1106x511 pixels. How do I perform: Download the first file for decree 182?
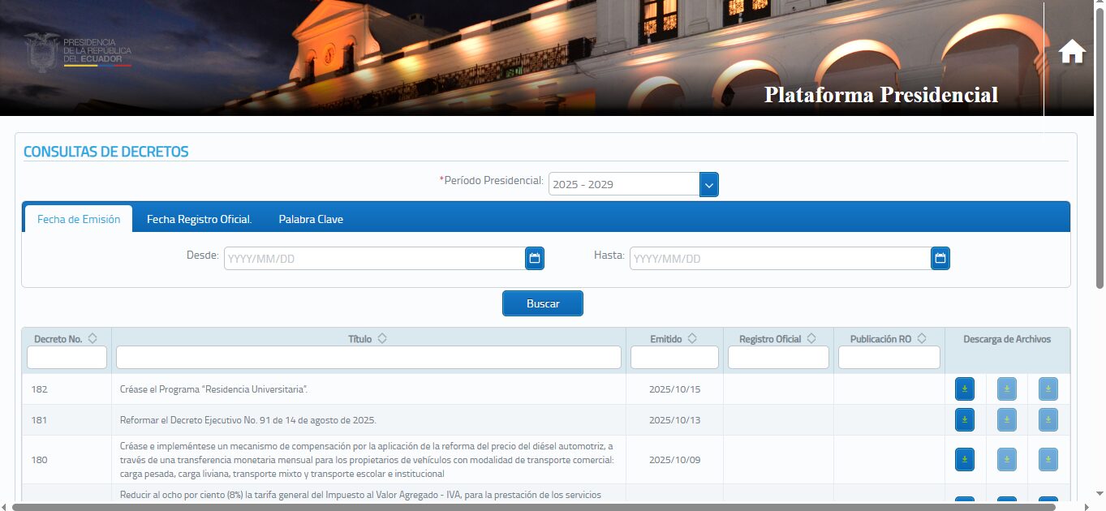pyautogui.click(x=964, y=389)
